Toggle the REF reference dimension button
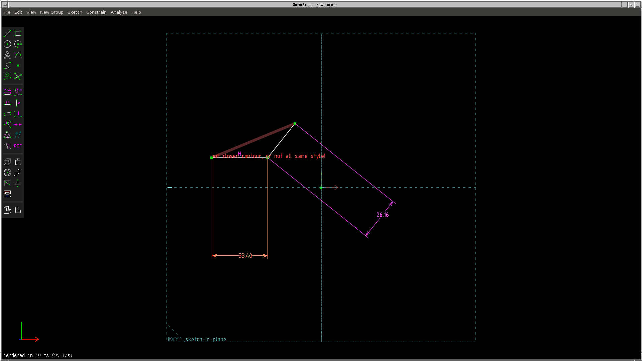 (x=18, y=146)
